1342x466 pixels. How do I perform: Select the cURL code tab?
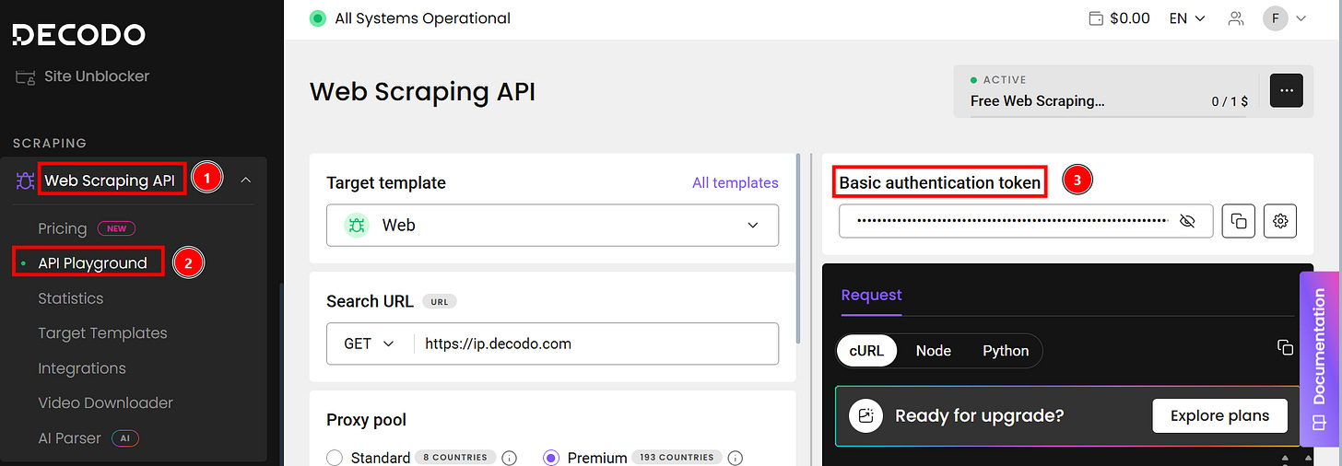tap(866, 351)
